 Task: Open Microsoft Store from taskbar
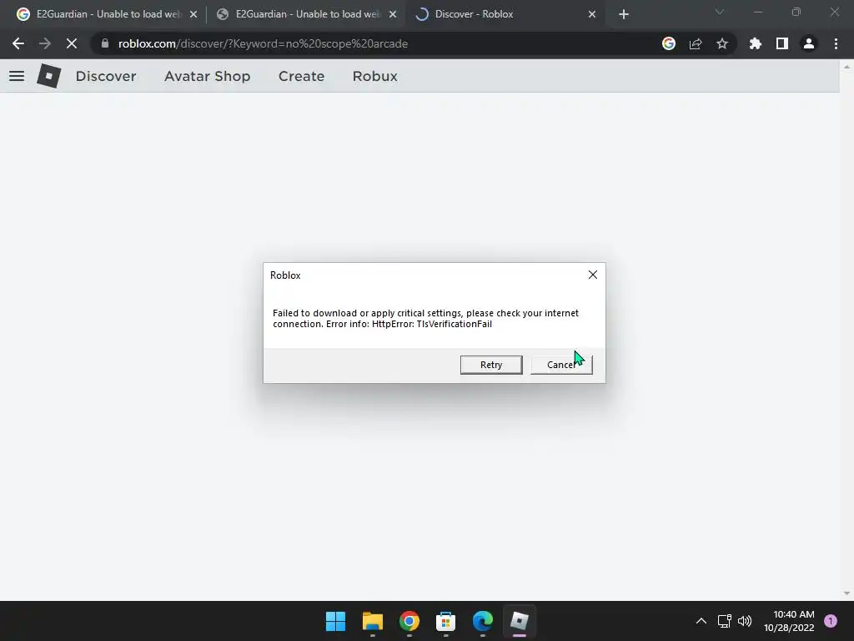[x=445, y=621]
